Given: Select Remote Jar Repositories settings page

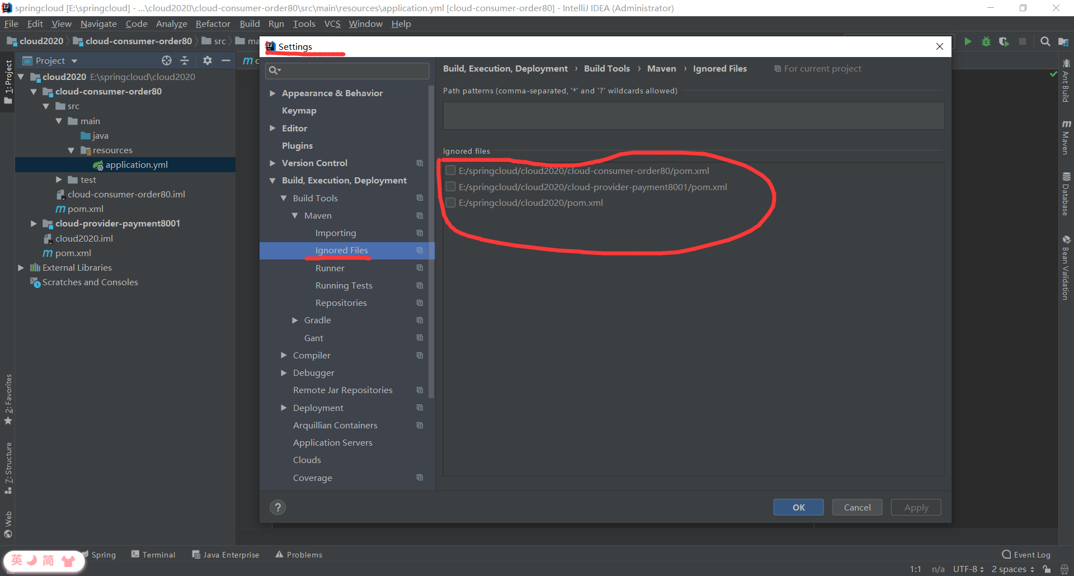Looking at the screenshot, I should click(343, 390).
